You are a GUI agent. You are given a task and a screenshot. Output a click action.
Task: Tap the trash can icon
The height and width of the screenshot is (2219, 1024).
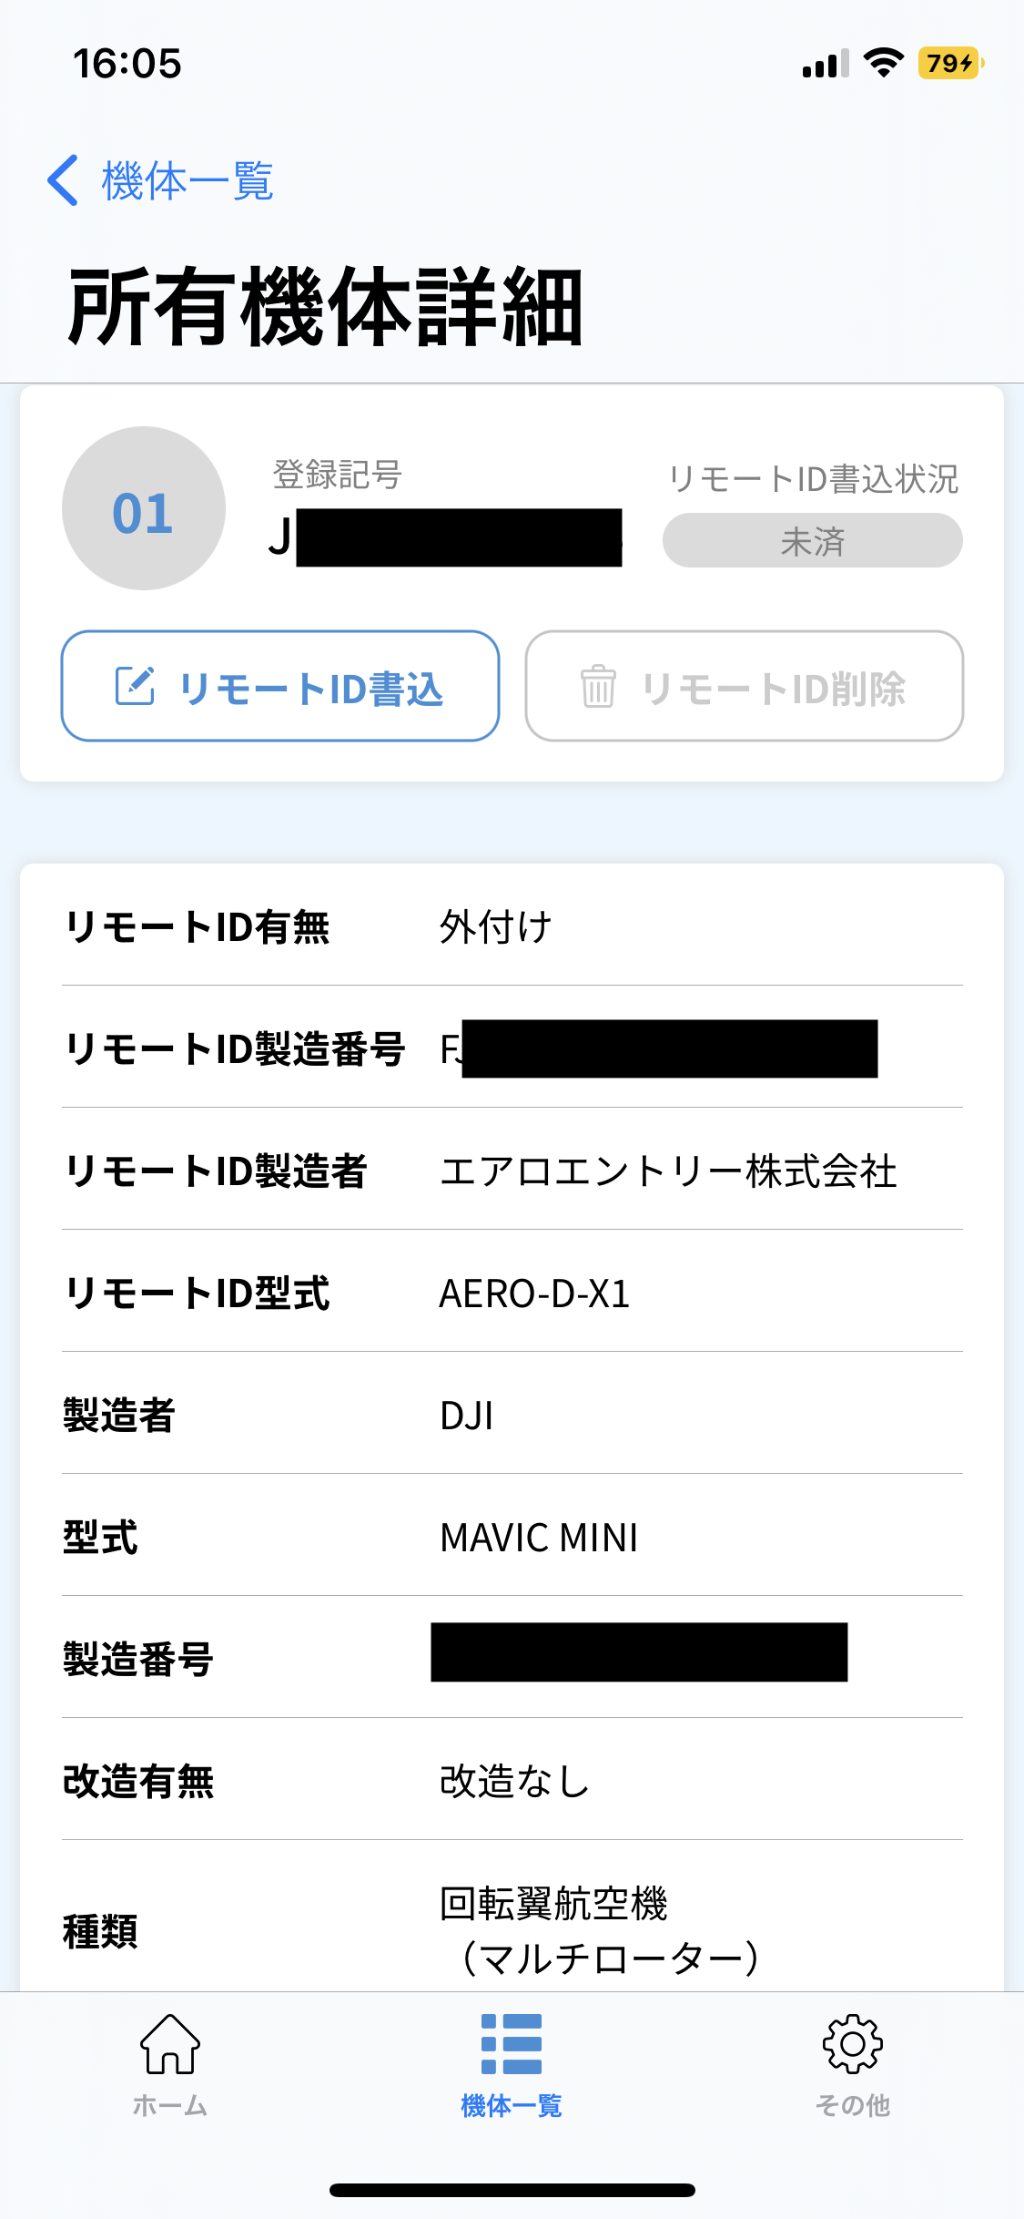pos(598,686)
